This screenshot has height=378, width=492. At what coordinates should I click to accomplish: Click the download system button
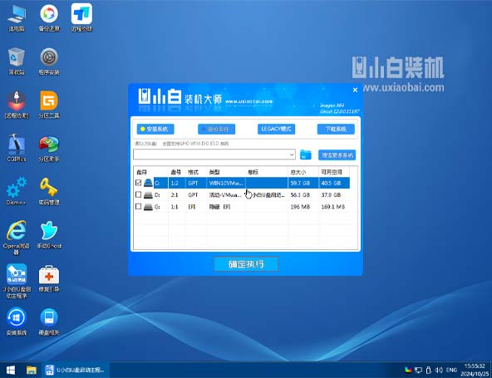click(x=336, y=129)
